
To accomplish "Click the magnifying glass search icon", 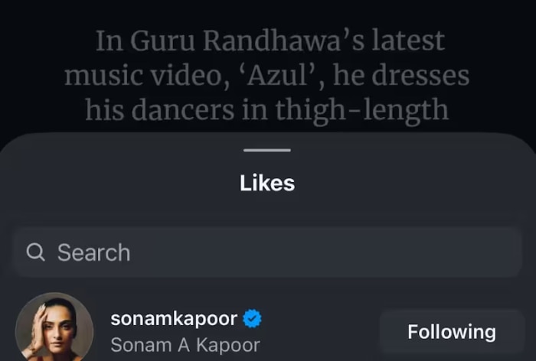I will coord(35,252).
